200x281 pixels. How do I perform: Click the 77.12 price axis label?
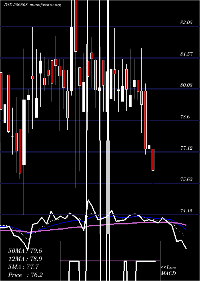(x=186, y=148)
